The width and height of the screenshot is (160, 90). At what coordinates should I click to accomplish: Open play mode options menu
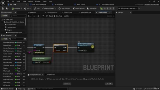(x=113, y=8)
